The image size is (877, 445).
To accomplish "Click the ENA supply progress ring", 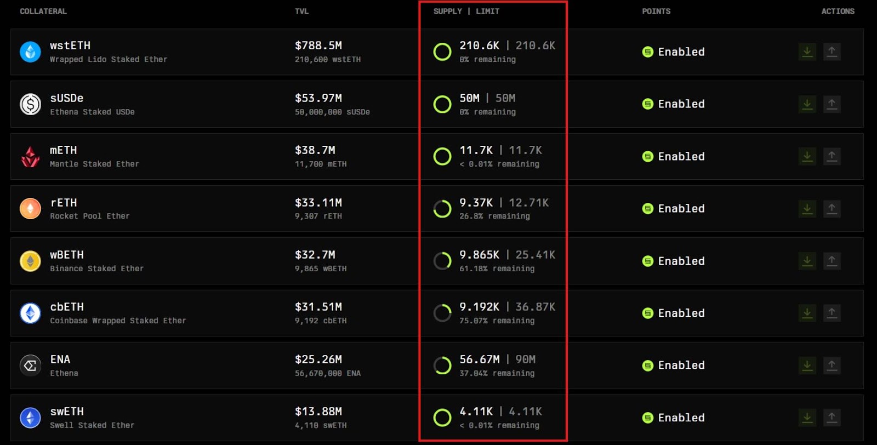I will click(x=442, y=366).
